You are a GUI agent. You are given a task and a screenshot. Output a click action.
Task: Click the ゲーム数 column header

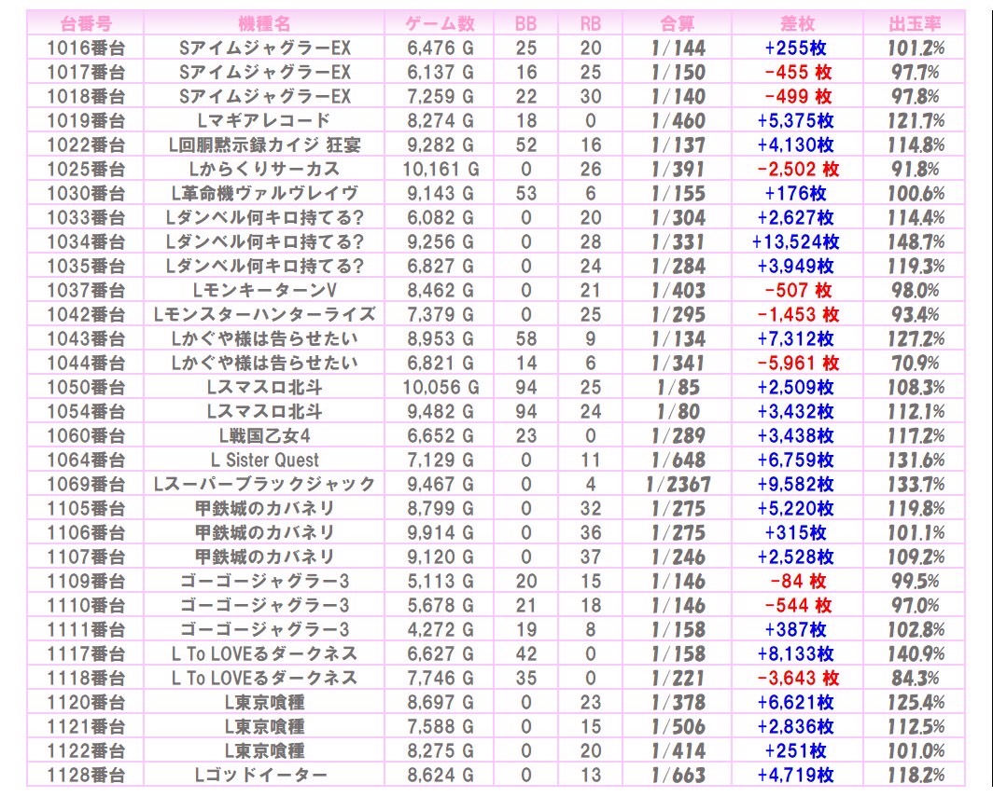tap(440, 24)
